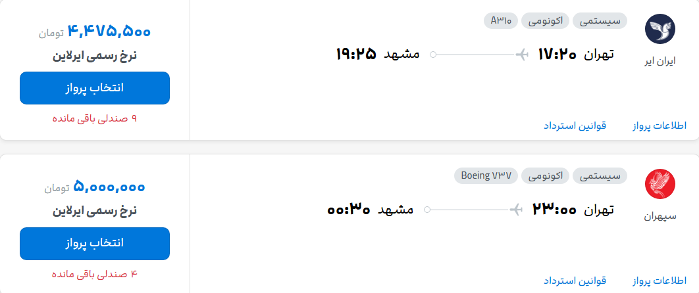Click the اکونومی tag on Sepehran flight
This screenshot has height=293, width=699.
click(x=545, y=175)
